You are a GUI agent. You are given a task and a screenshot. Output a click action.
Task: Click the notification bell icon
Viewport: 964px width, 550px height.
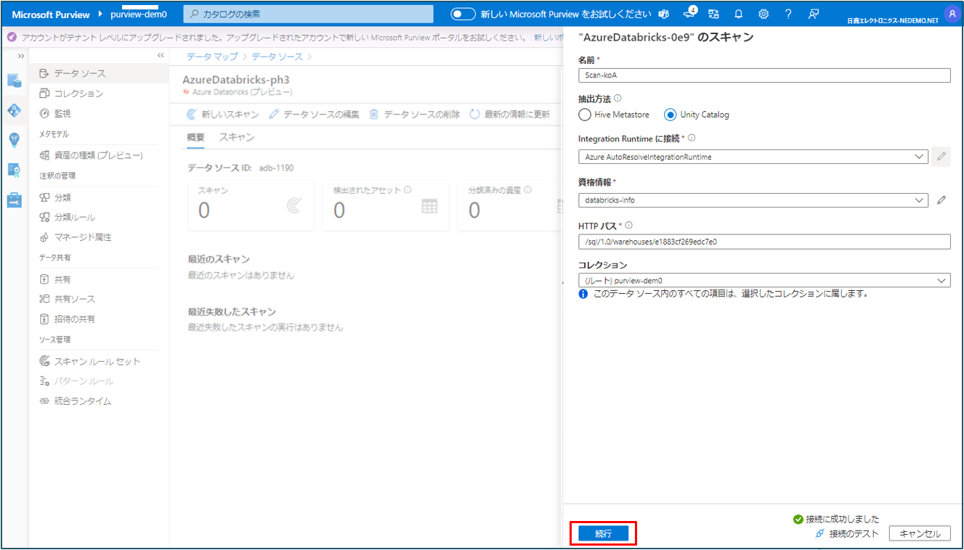(x=739, y=14)
